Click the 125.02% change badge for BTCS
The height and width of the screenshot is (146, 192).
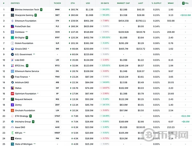(x=105, y=65)
